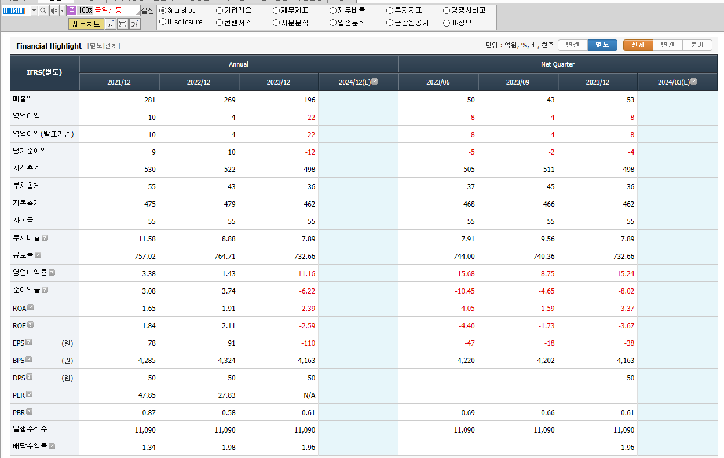Open help icon next to DPS

pos(29,377)
